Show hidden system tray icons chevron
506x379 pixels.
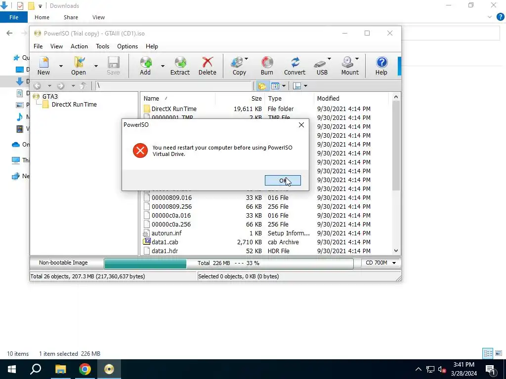418,369
